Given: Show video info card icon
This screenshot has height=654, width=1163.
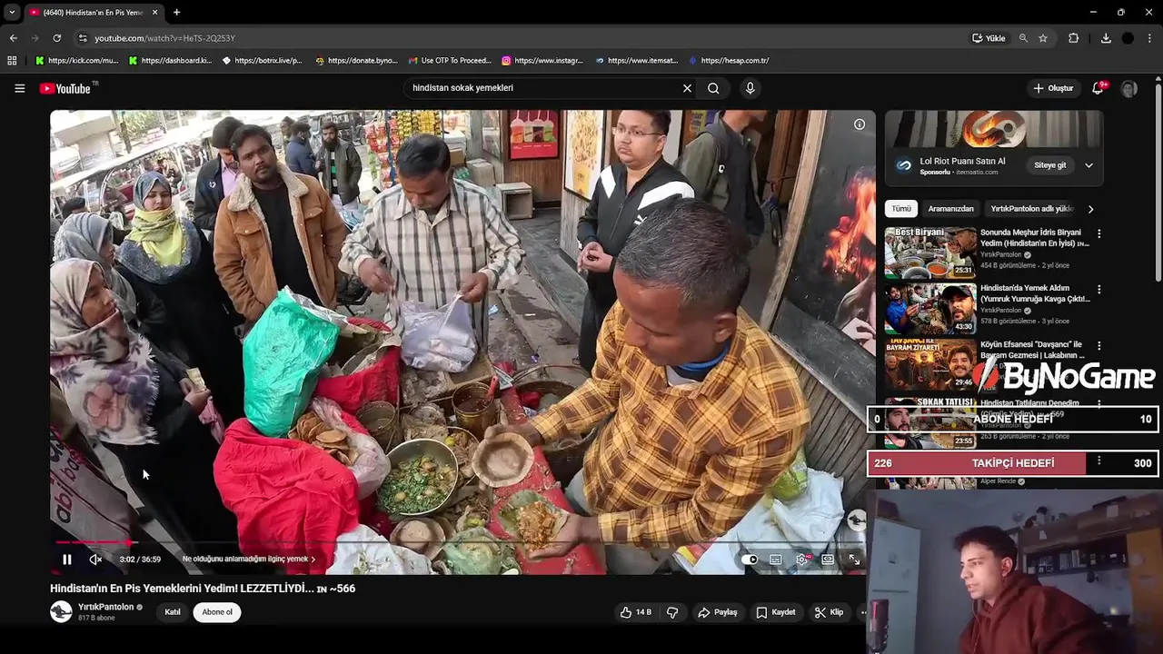Looking at the screenshot, I should pyautogui.click(x=859, y=124).
